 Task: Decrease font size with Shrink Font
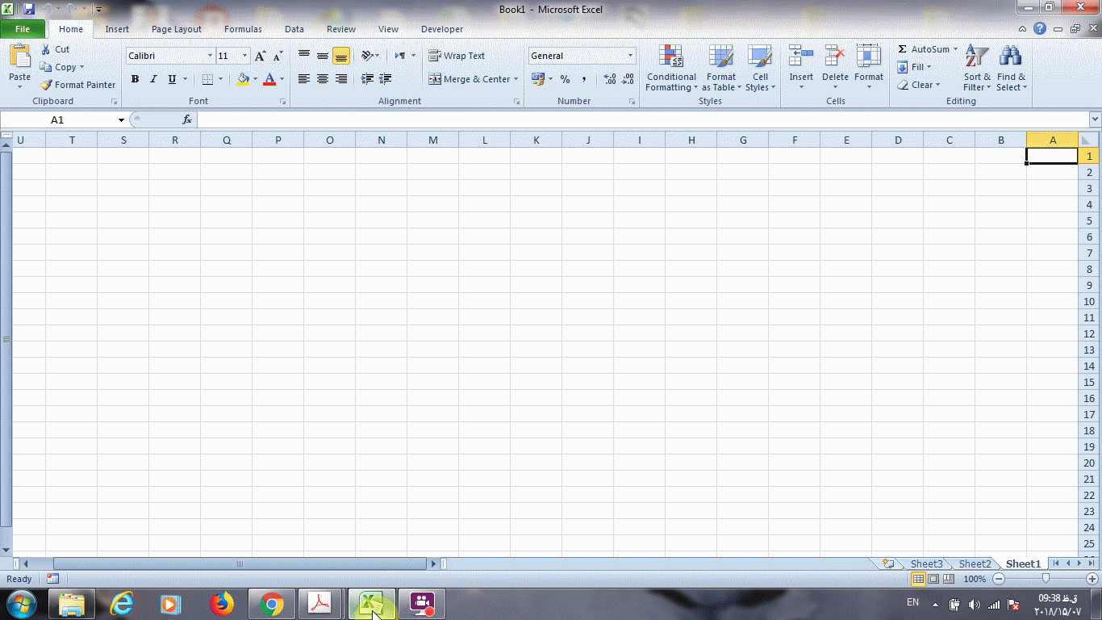(x=278, y=56)
